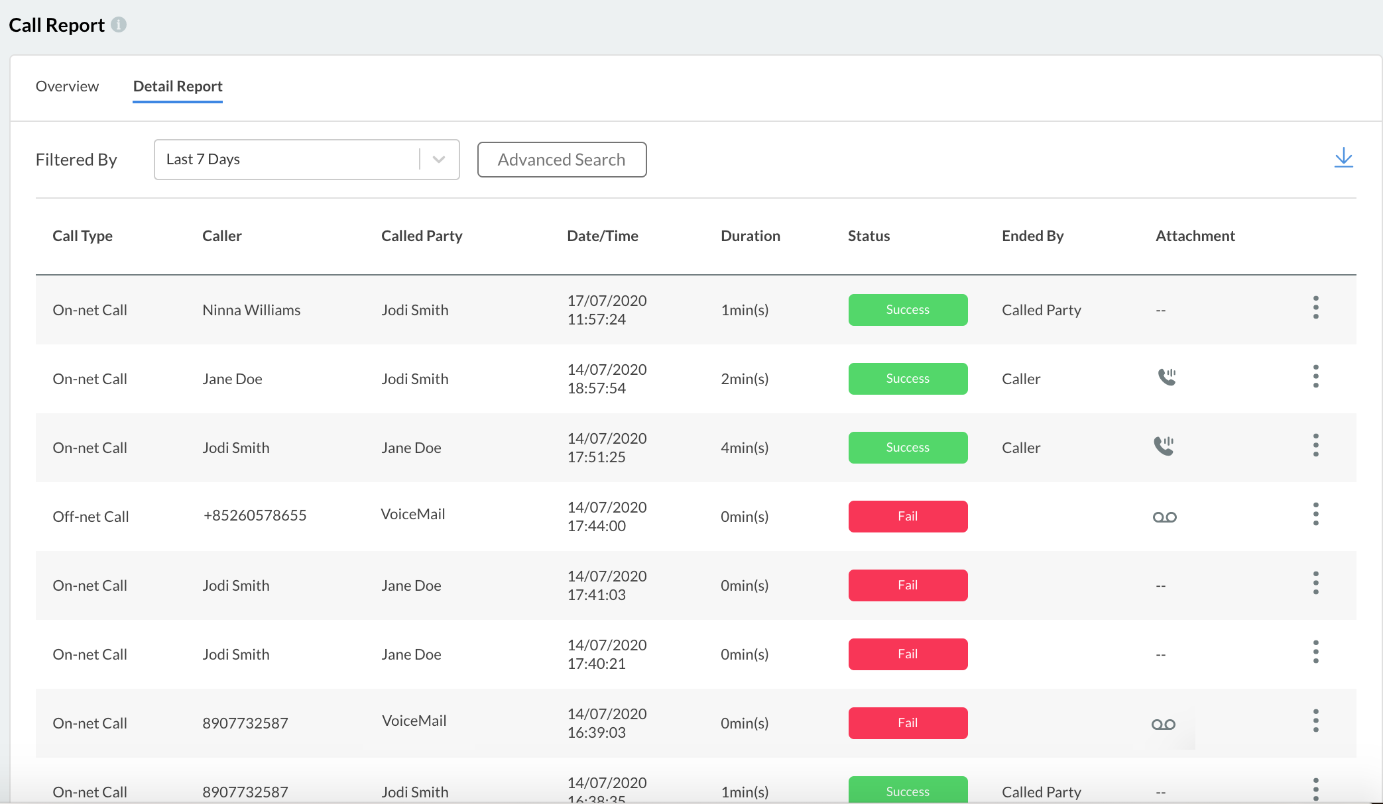Image resolution: width=1383 pixels, height=804 pixels.
Task: Click the Off-net Call type cell
Action: 91,517
